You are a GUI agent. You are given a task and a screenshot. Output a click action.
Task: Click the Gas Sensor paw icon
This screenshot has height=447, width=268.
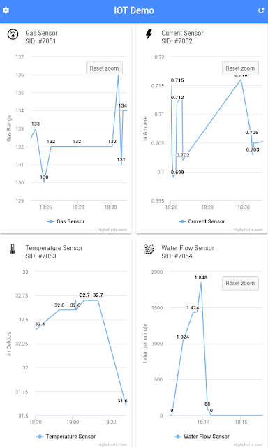(13, 34)
